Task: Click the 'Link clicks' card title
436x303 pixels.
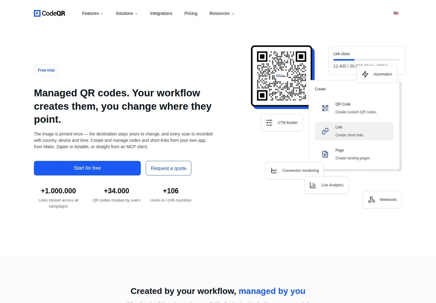Action: point(342,54)
